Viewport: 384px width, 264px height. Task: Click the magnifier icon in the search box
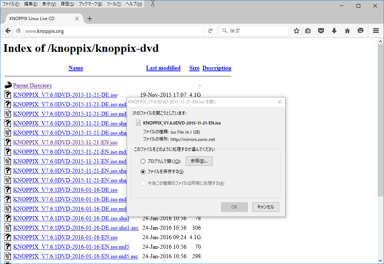(224, 31)
